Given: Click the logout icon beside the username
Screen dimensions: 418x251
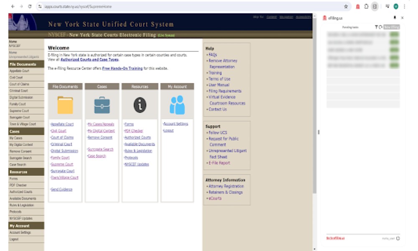Looking at the screenshot, I should coord(398,238).
